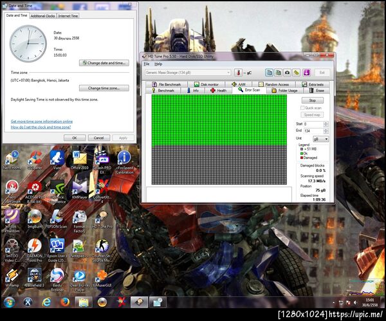This screenshot has width=386, height=321.
Task: Launch Splash PRO EX shortcut
Action: click(x=102, y=163)
